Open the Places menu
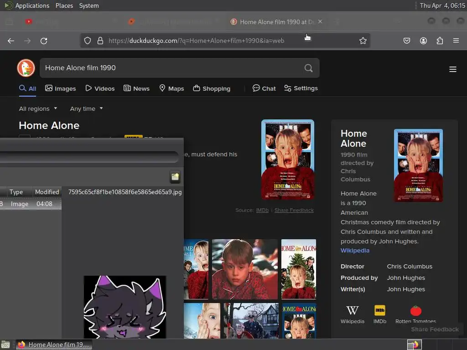The image size is (467, 350). [x=64, y=5]
